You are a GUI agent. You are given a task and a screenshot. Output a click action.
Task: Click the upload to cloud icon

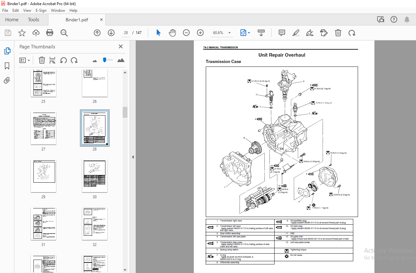click(x=36, y=33)
